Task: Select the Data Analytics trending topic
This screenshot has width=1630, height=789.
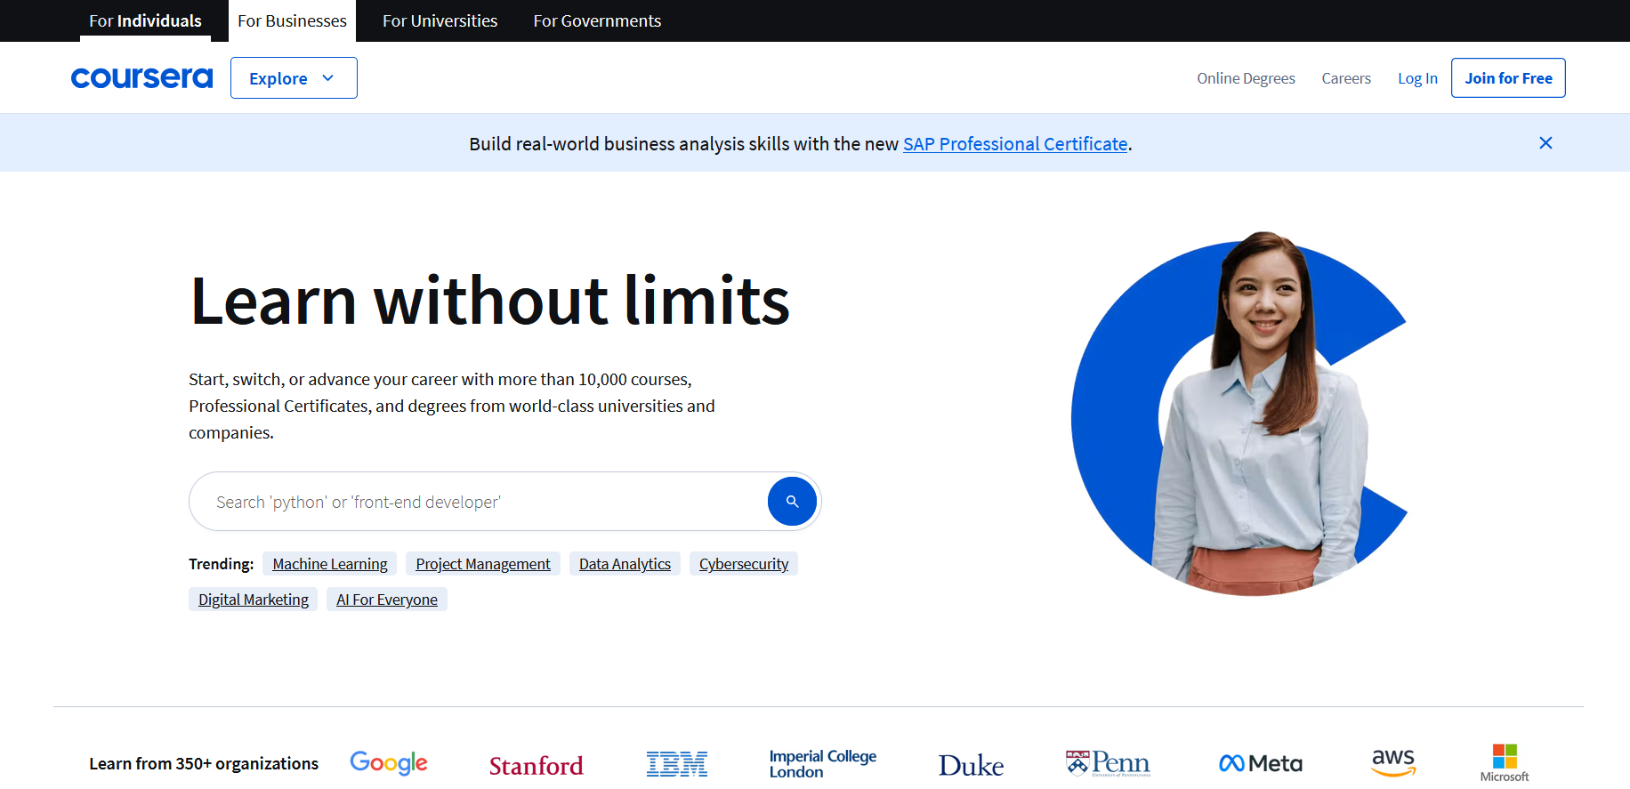Action: tap(625, 564)
